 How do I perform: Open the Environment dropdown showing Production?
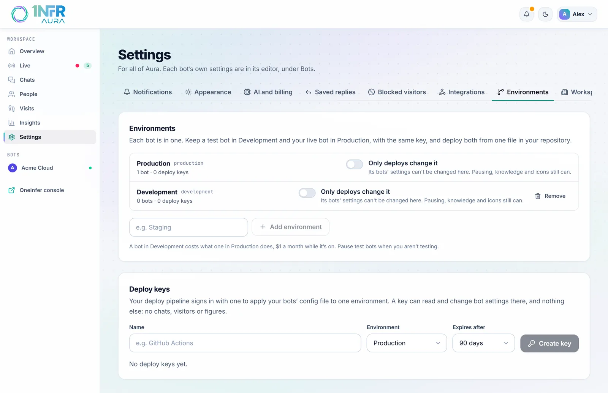407,343
